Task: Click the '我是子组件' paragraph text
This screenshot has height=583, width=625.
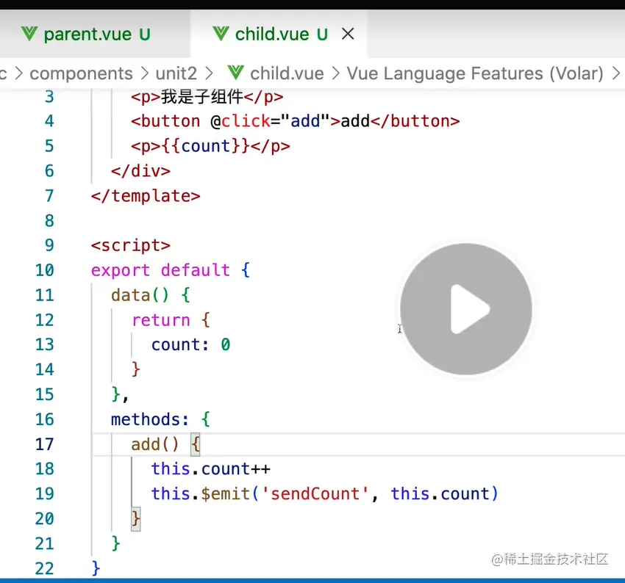Action: pyautogui.click(x=202, y=97)
